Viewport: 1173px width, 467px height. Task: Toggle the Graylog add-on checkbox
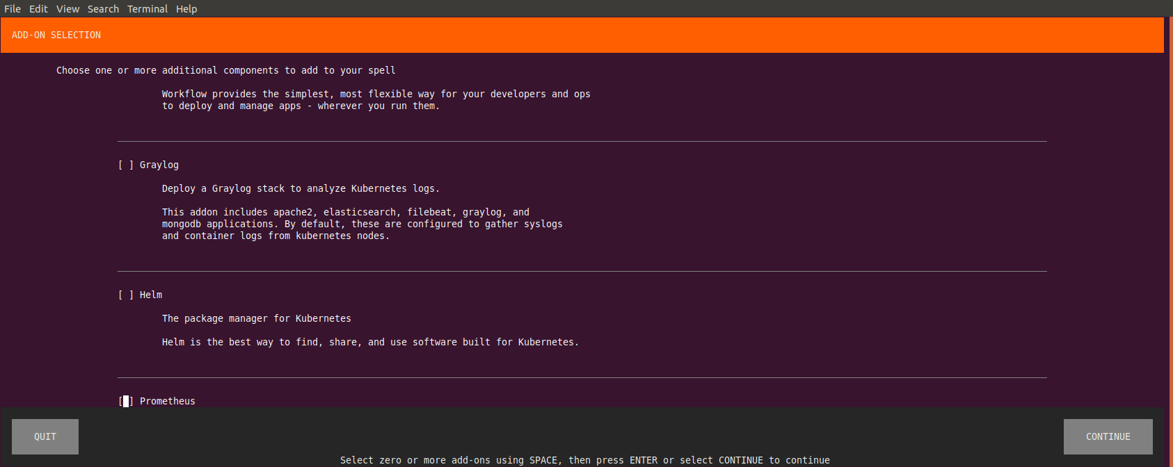126,165
